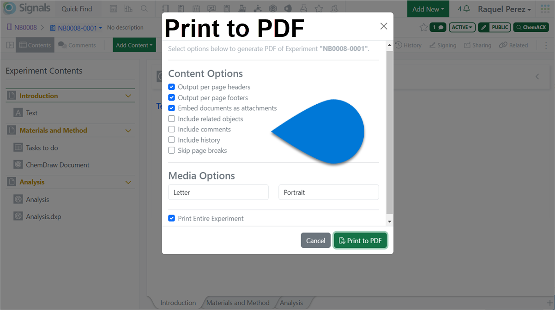Viewport: 555px width, 310px height.
Task: Open the Related panel
Action: [x=513, y=45]
